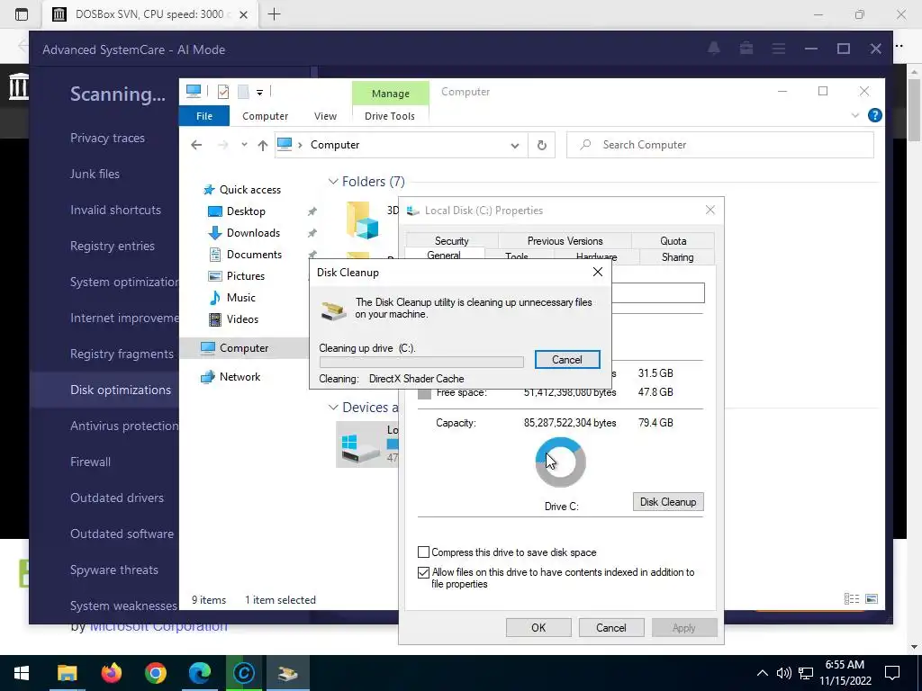
Task: Enable Compress this drive to save disk space
Action: tap(423, 552)
